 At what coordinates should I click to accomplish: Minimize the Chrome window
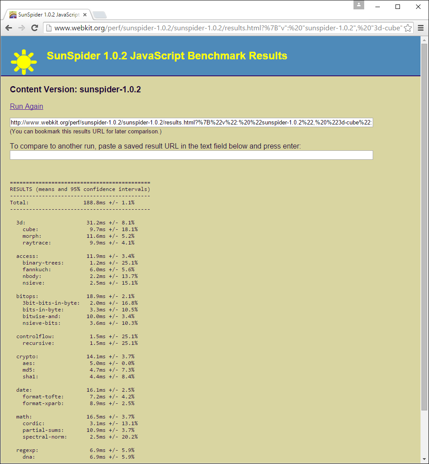pos(378,7)
